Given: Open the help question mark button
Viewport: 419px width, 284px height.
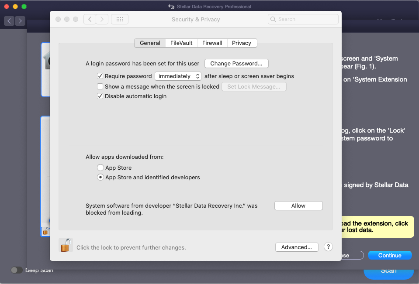Looking at the screenshot, I should [x=328, y=247].
